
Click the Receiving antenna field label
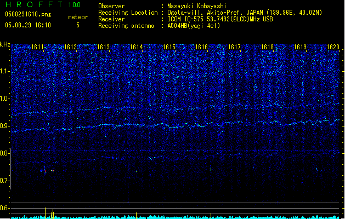click(x=125, y=25)
